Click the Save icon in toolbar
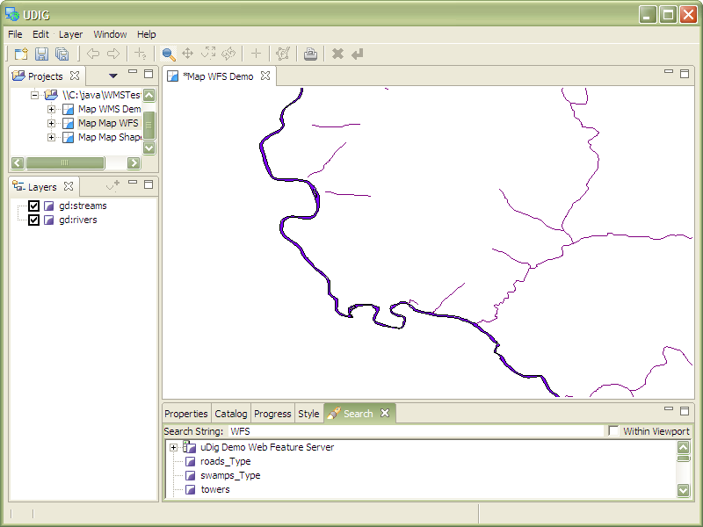 pos(41,54)
